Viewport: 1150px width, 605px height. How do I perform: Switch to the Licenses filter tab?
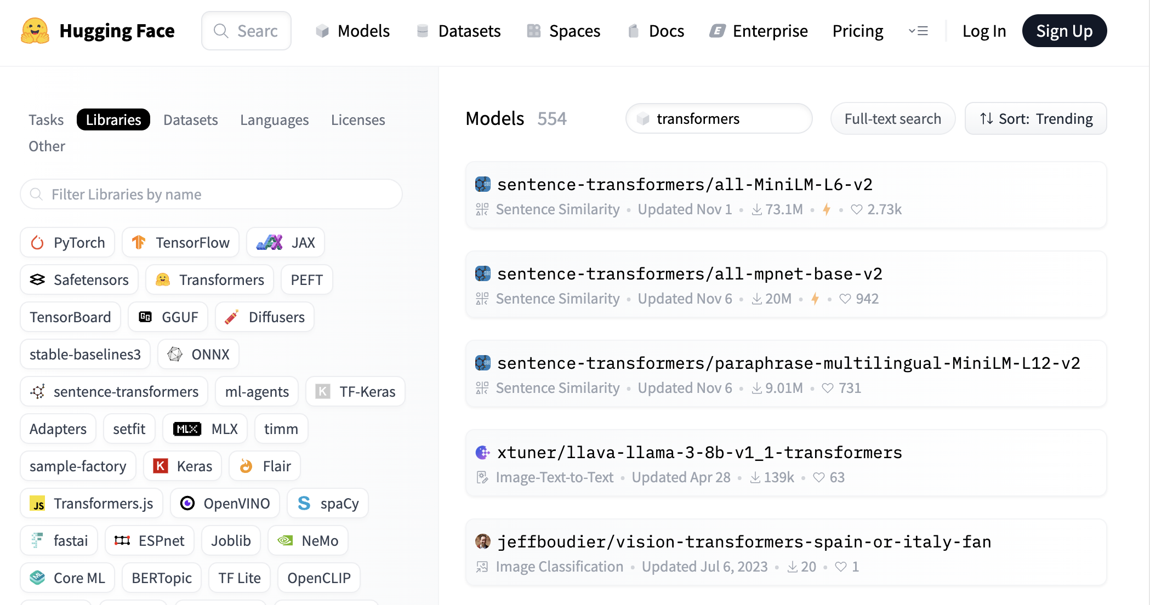(358, 120)
